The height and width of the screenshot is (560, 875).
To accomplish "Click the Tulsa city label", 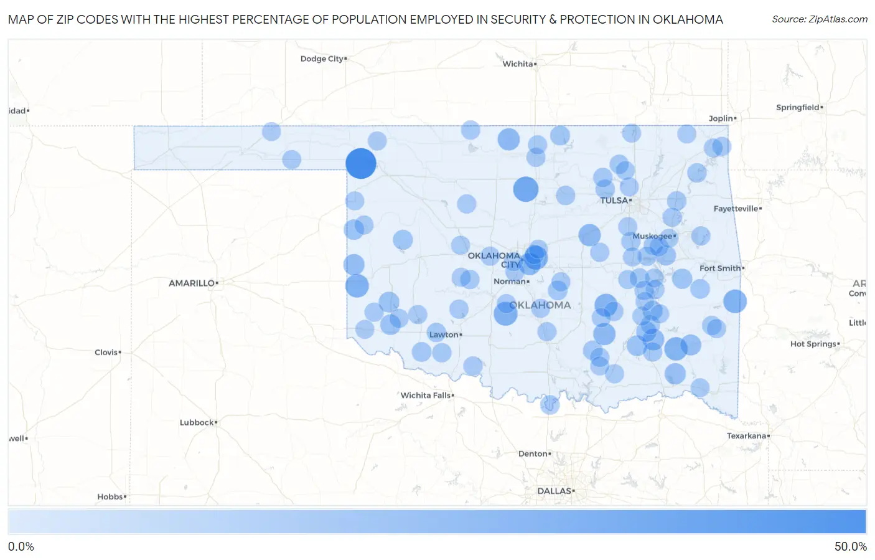I will tap(615, 201).
